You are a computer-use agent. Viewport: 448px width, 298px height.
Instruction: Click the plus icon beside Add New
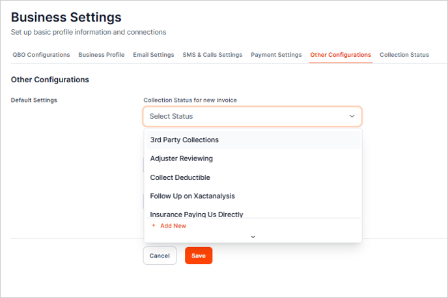coord(154,226)
